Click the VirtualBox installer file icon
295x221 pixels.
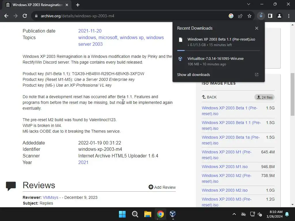click(180, 59)
